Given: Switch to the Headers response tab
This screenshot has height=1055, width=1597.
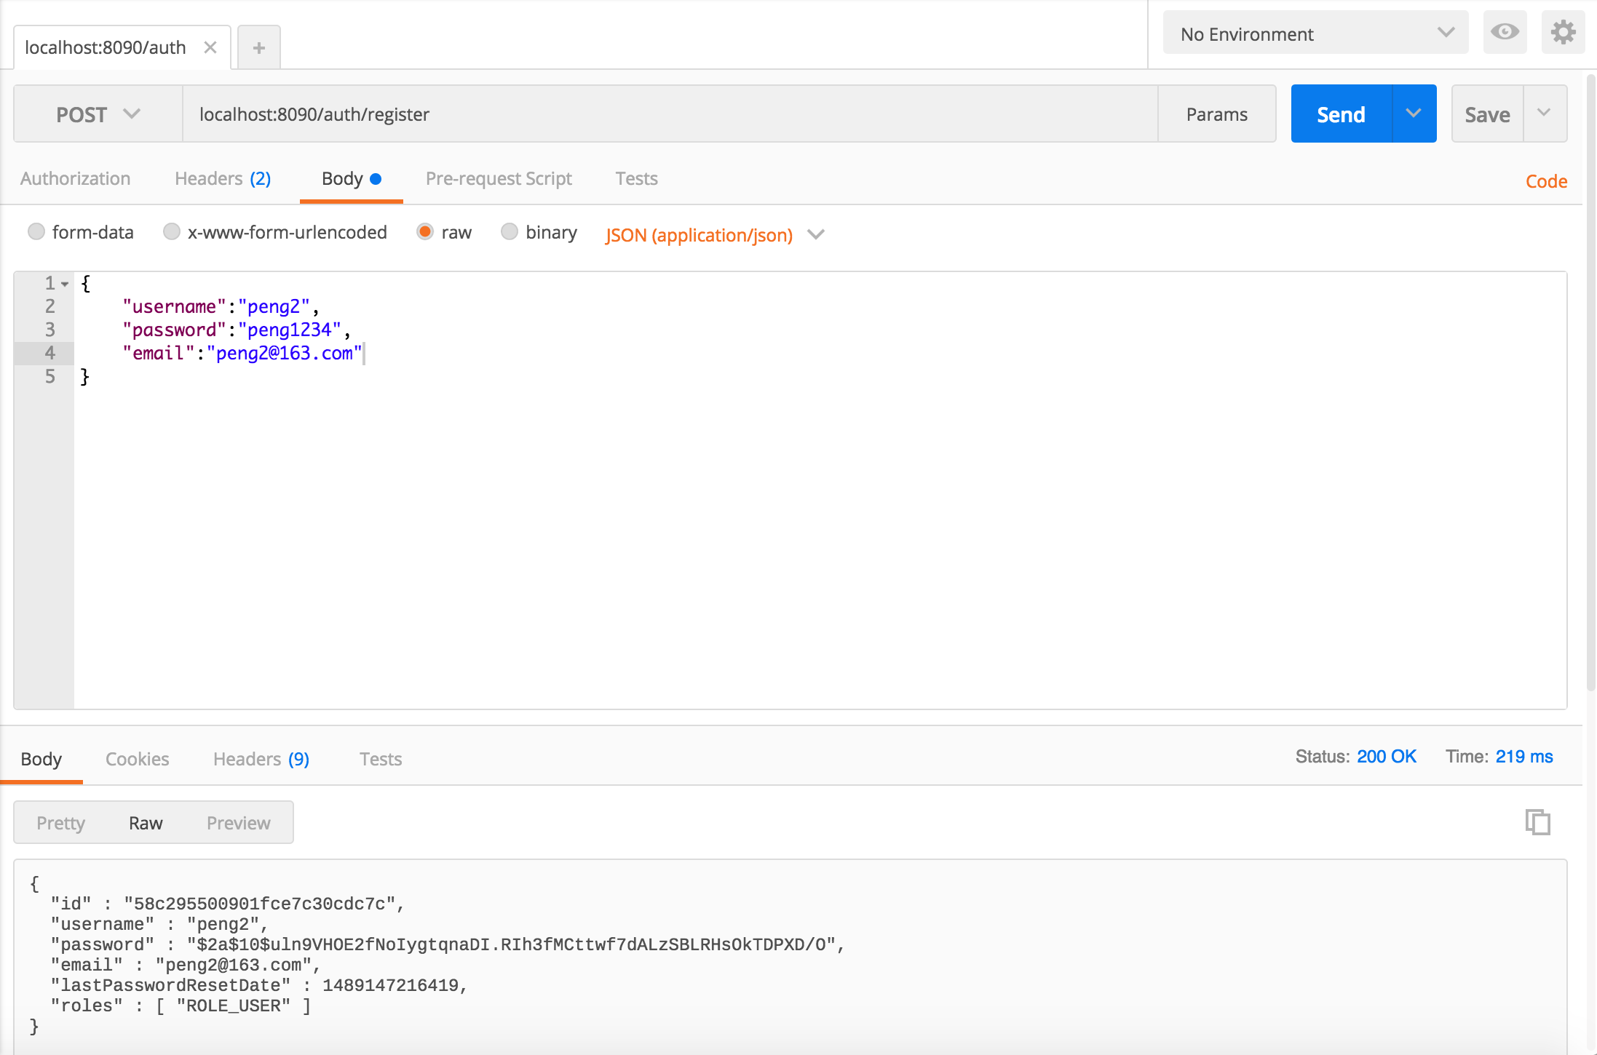Looking at the screenshot, I should click(x=261, y=758).
